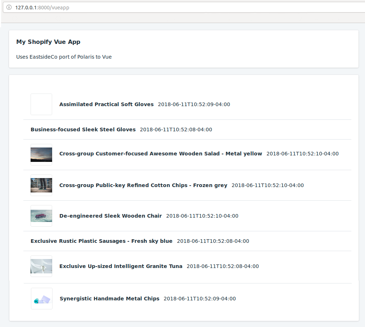
Task: Open Cross-group Customer-focused Awesome Wooden Salad product
Action: [x=161, y=154]
